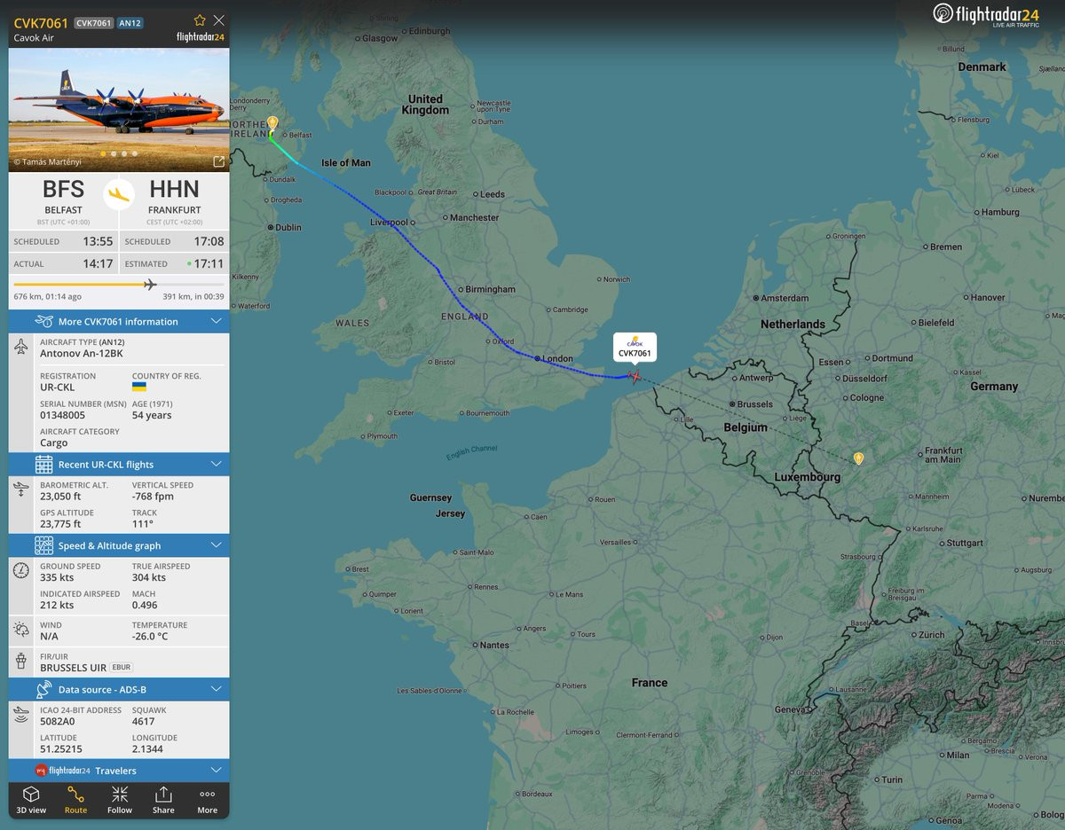The image size is (1065, 830).
Task: Open the Share flight option
Action: point(163,799)
